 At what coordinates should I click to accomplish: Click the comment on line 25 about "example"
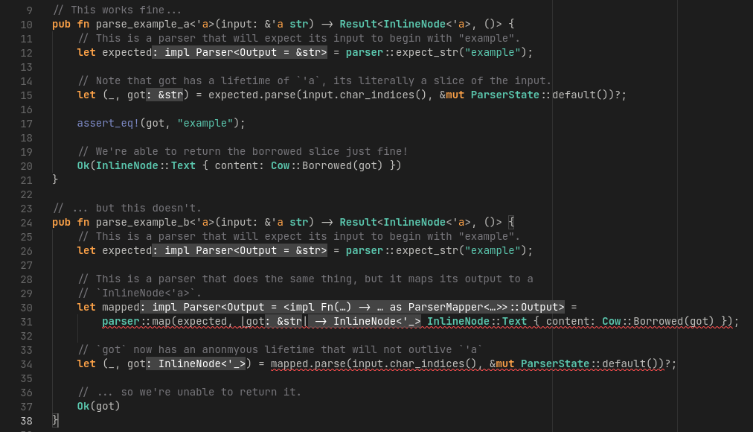click(x=298, y=237)
